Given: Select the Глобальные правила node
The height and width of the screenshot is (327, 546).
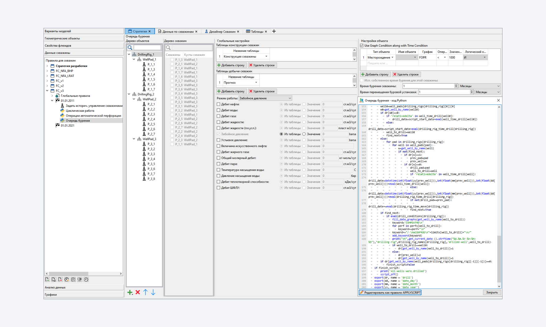Looking at the screenshot, I should tap(75, 96).
